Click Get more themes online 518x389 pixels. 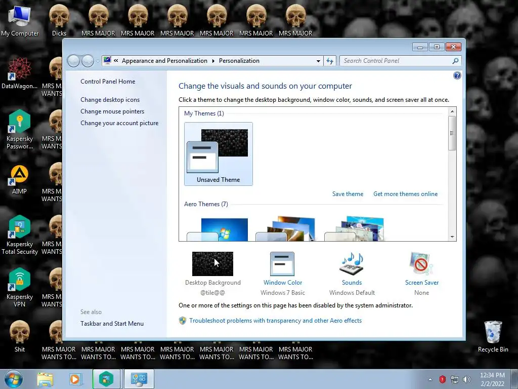(x=405, y=194)
